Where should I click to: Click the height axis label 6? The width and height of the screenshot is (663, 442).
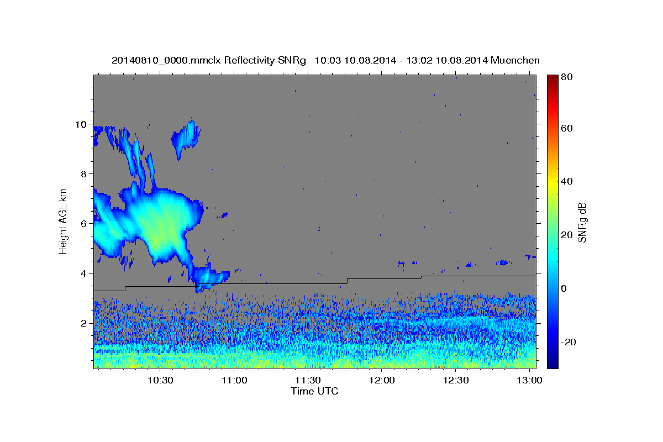(84, 224)
